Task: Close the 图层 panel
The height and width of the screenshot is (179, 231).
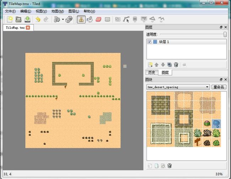Action: pyautogui.click(x=226, y=27)
